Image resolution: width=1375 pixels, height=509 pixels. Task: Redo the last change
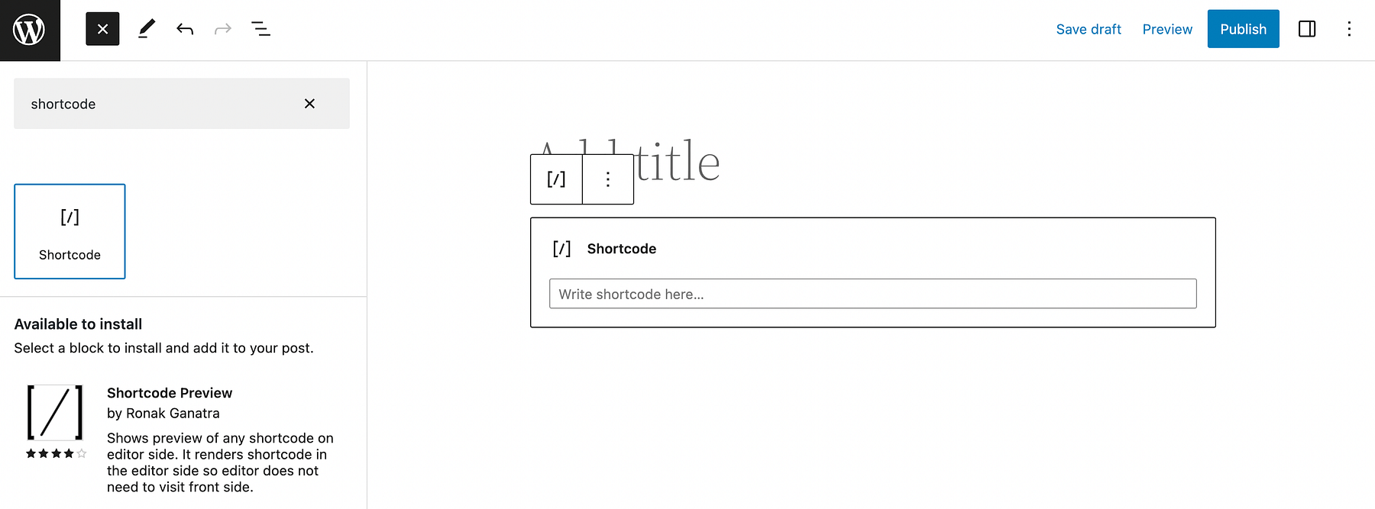click(222, 28)
